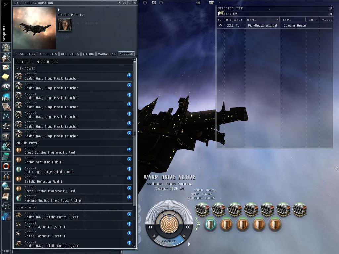Open the Description tab

[26, 54]
